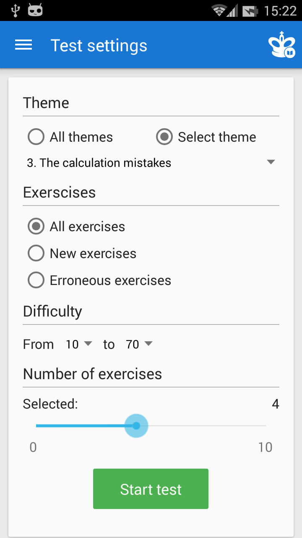Image resolution: width=302 pixels, height=538 pixels.
Task: Click the number of exercises slider thumb
Action: click(136, 426)
